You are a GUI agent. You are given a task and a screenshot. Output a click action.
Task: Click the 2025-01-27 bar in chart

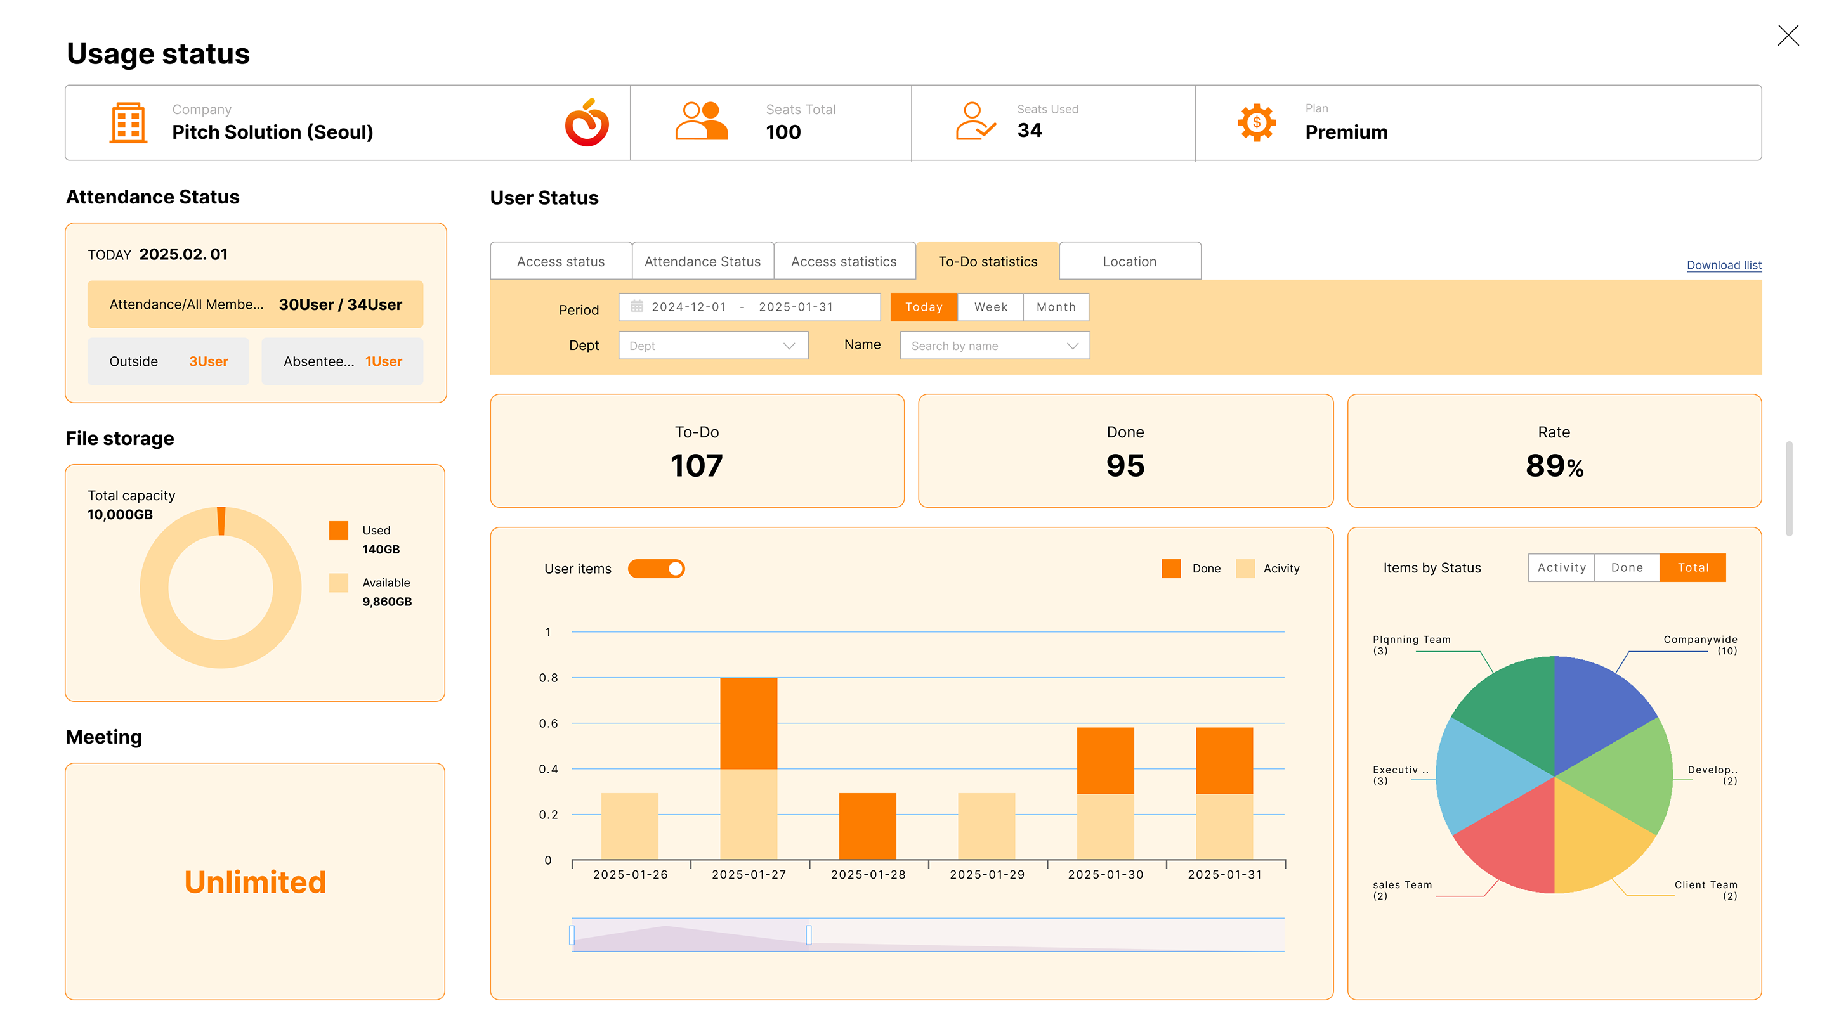coord(749,768)
